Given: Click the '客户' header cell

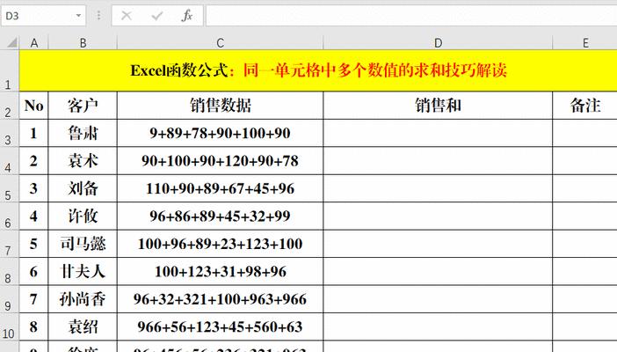Looking at the screenshot, I should pyautogui.click(x=83, y=106).
